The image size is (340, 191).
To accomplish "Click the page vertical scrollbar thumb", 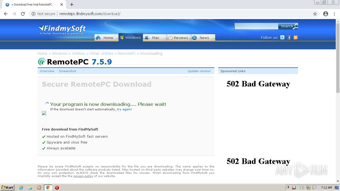I will pos(338,58).
